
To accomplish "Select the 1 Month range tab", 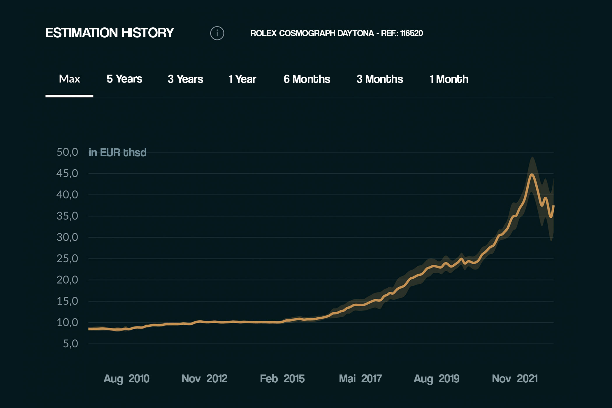I will click(449, 79).
